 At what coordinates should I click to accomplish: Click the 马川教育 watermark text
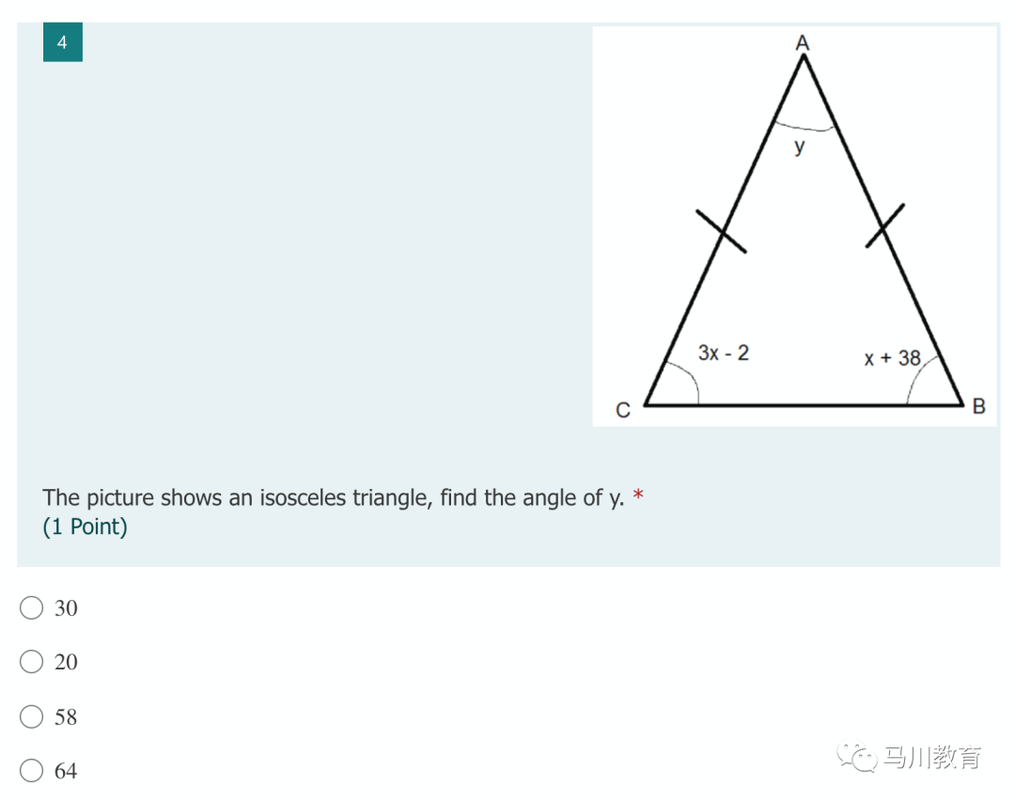point(931,757)
